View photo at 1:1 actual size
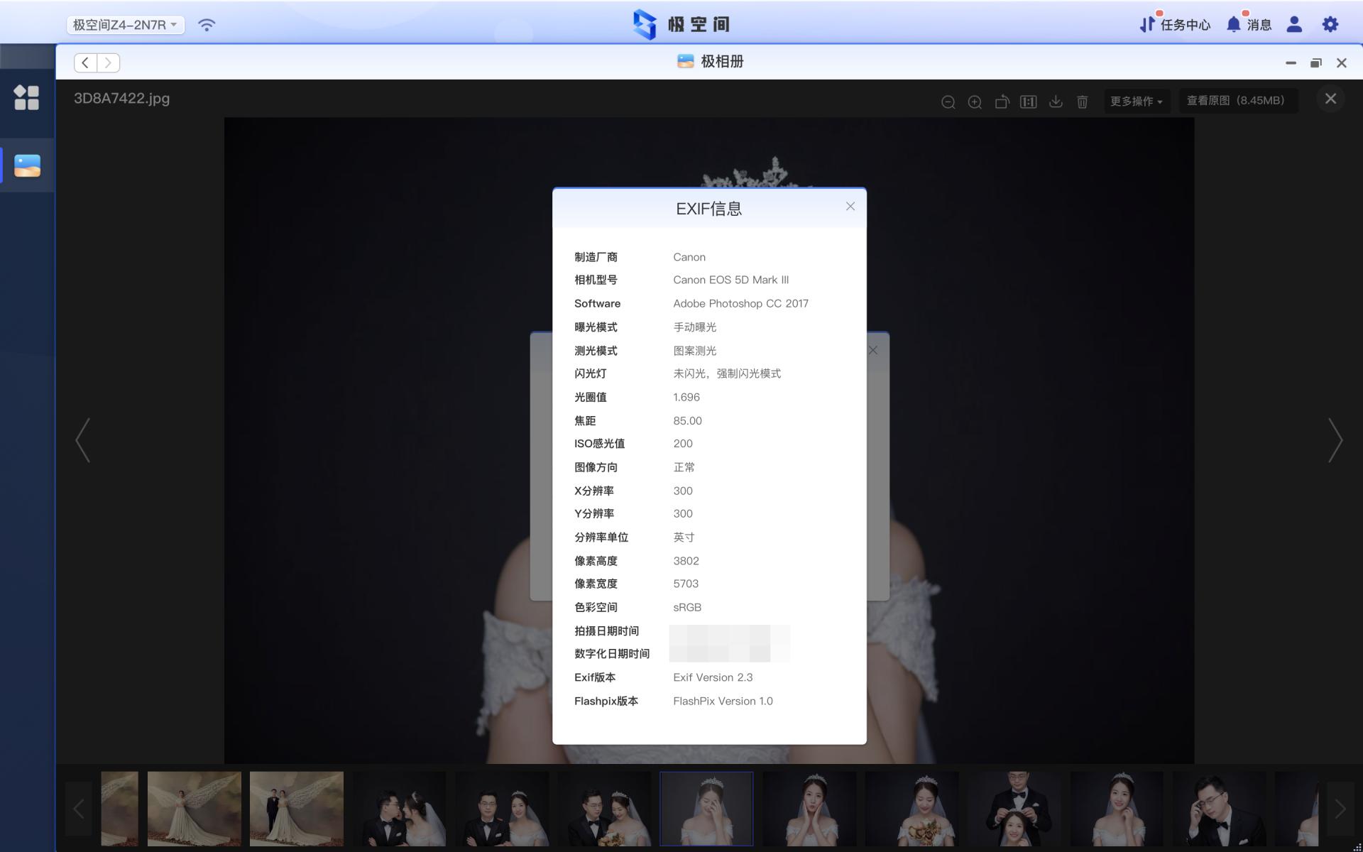Screen dimensions: 1363x852 (1029, 102)
